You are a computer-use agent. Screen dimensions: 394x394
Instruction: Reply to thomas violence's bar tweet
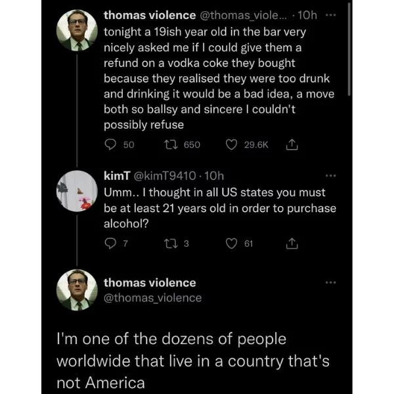coord(111,144)
